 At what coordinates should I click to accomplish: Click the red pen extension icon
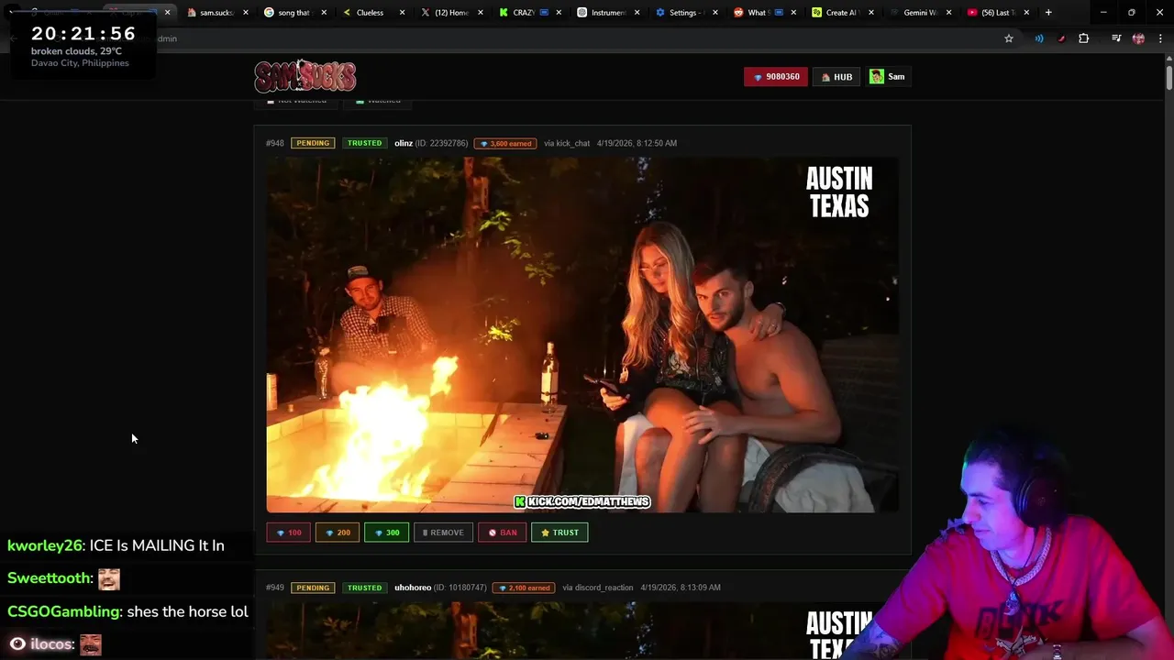point(1061,38)
